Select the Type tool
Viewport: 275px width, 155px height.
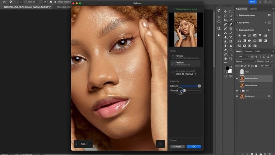pos(231,50)
